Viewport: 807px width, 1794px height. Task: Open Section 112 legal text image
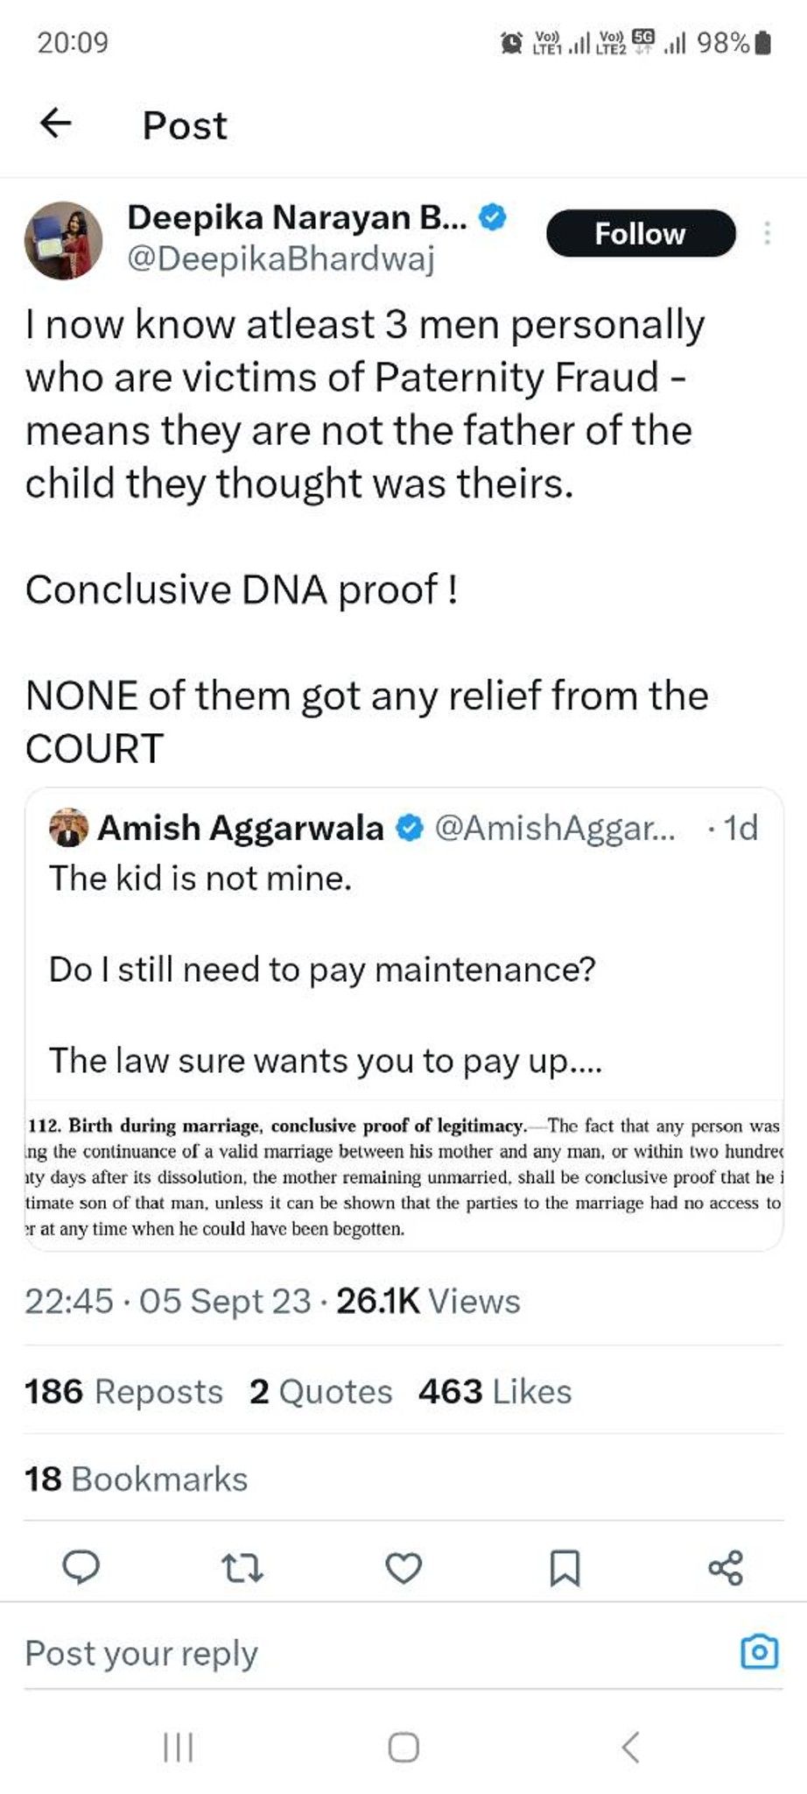403,1176
